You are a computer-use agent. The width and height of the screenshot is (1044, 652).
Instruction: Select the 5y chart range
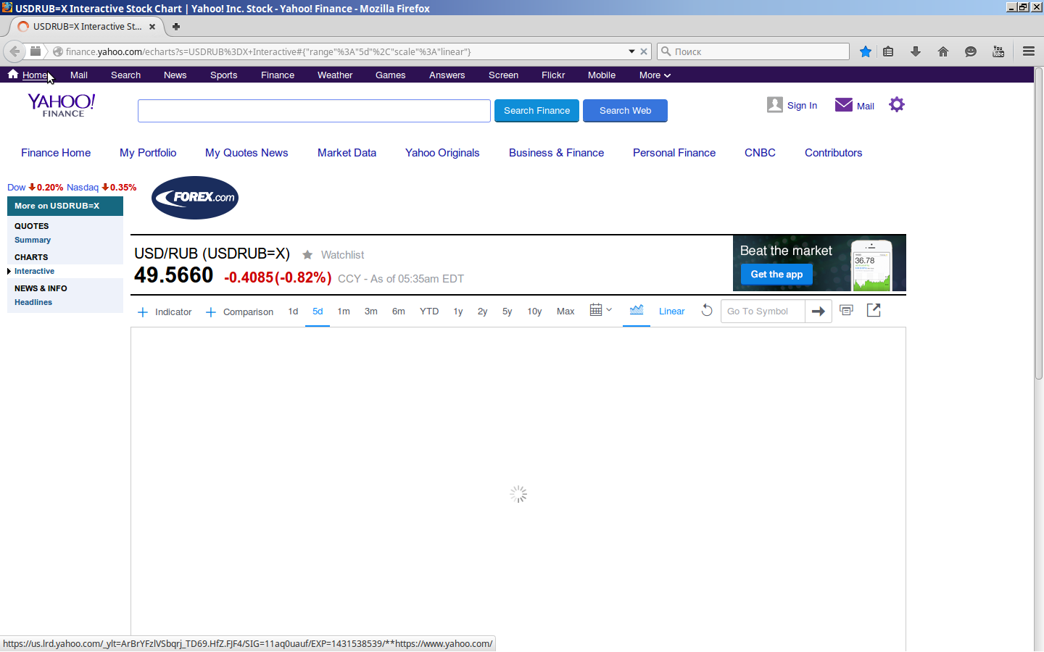pos(507,312)
